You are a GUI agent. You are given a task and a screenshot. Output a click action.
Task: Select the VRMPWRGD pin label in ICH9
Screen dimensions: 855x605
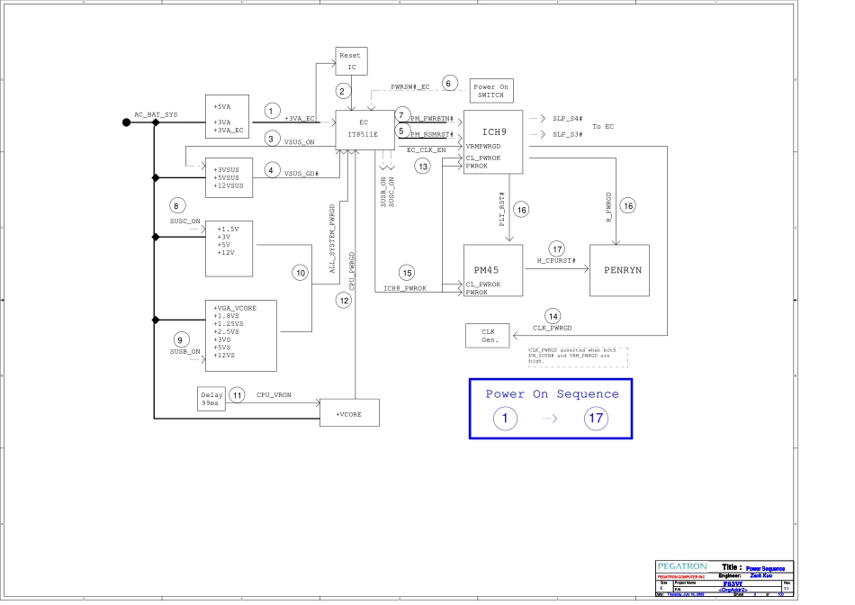[x=483, y=146]
